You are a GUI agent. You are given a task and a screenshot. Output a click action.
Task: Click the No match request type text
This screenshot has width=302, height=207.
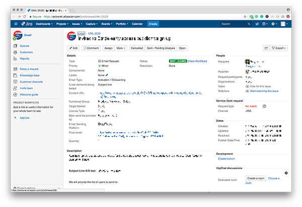(251, 106)
